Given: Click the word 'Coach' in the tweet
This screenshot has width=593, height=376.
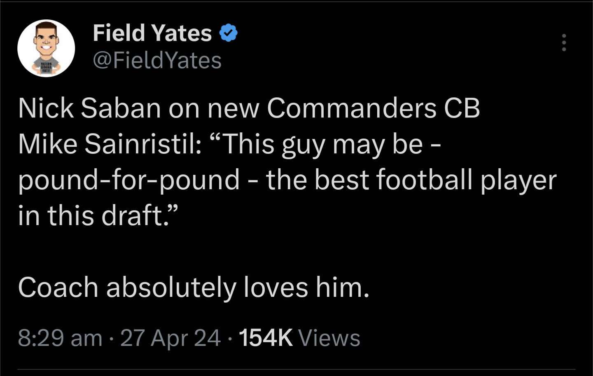Looking at the screenshot, I should click(x=58, y=287).
